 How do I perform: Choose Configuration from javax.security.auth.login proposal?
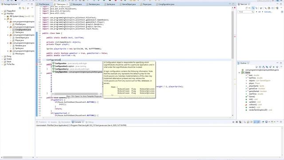(x=77, y=64)
